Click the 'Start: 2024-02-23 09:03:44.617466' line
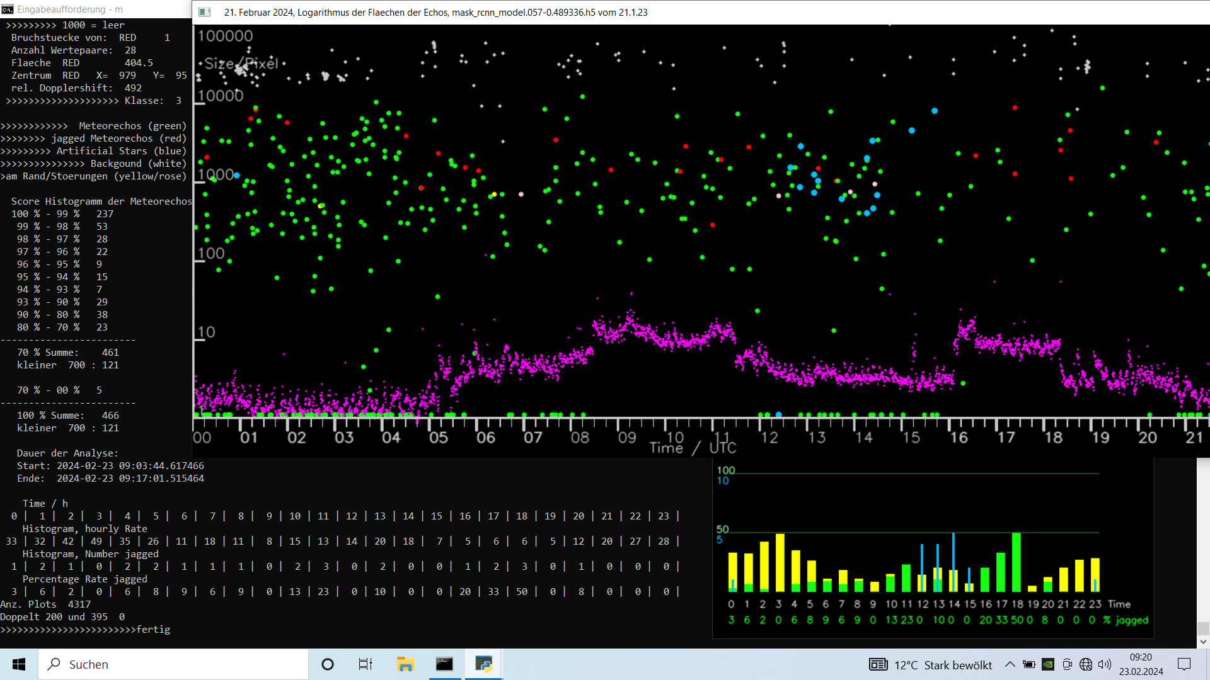The height and width of the screenshot is (680, 1210). click(110, 466)
